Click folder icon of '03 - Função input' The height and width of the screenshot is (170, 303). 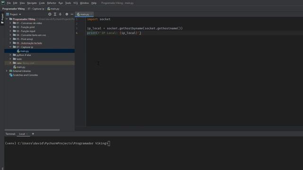point(14,31)
